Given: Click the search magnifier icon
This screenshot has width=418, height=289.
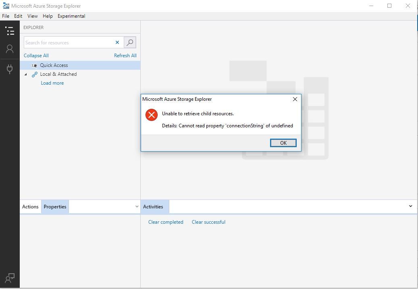Looking at the screenshot, I should (129, 42).
